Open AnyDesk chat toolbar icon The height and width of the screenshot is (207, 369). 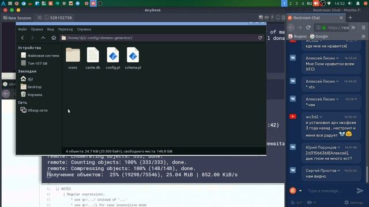(261, 18)
